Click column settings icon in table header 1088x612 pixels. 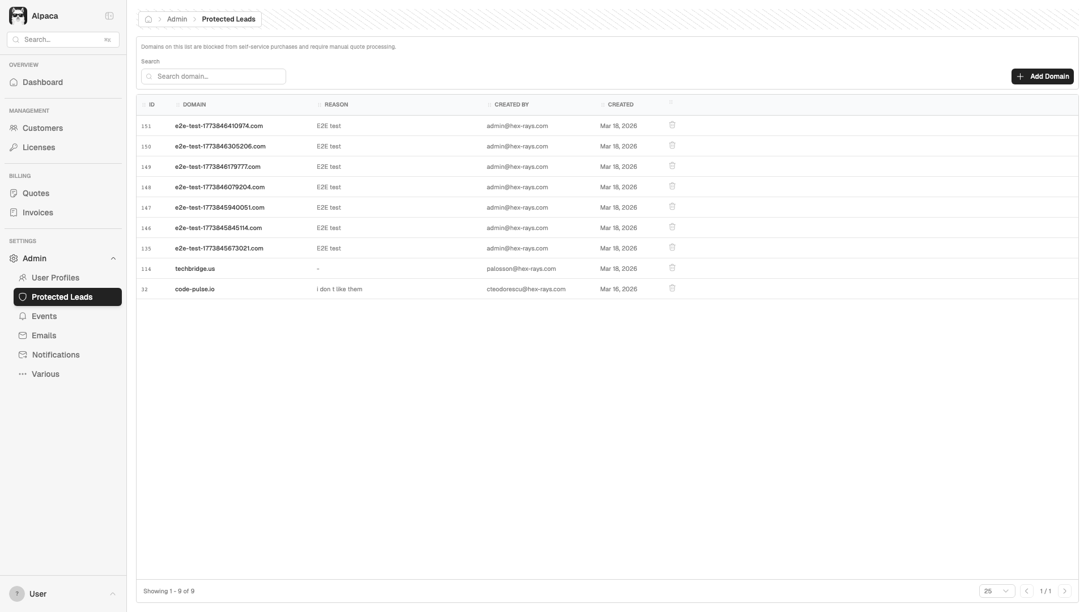[671, 103]
